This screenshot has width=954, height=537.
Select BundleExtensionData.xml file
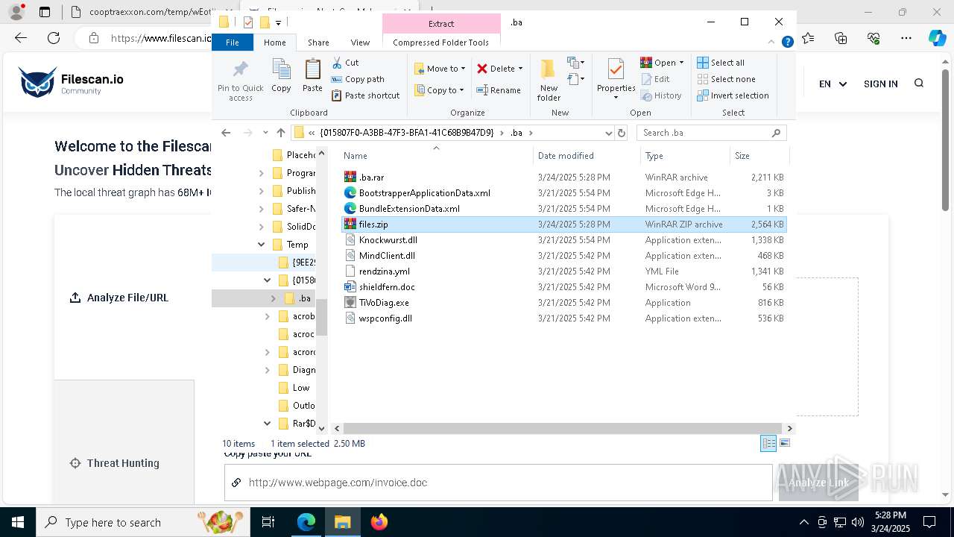pos(563,209)
